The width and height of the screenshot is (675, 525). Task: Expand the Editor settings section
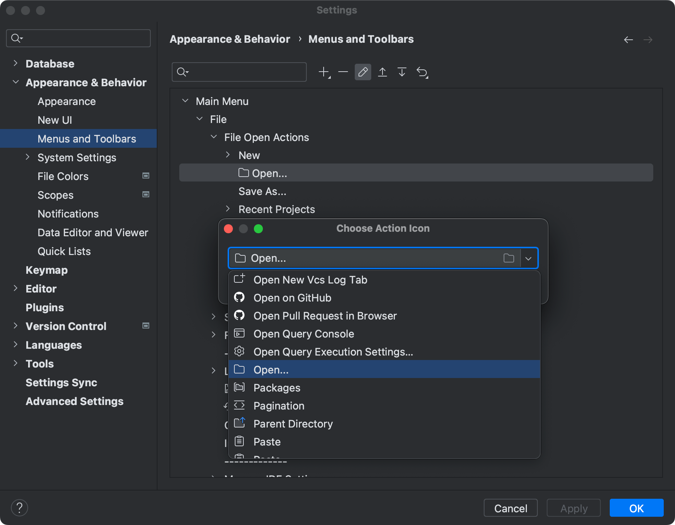15,288
